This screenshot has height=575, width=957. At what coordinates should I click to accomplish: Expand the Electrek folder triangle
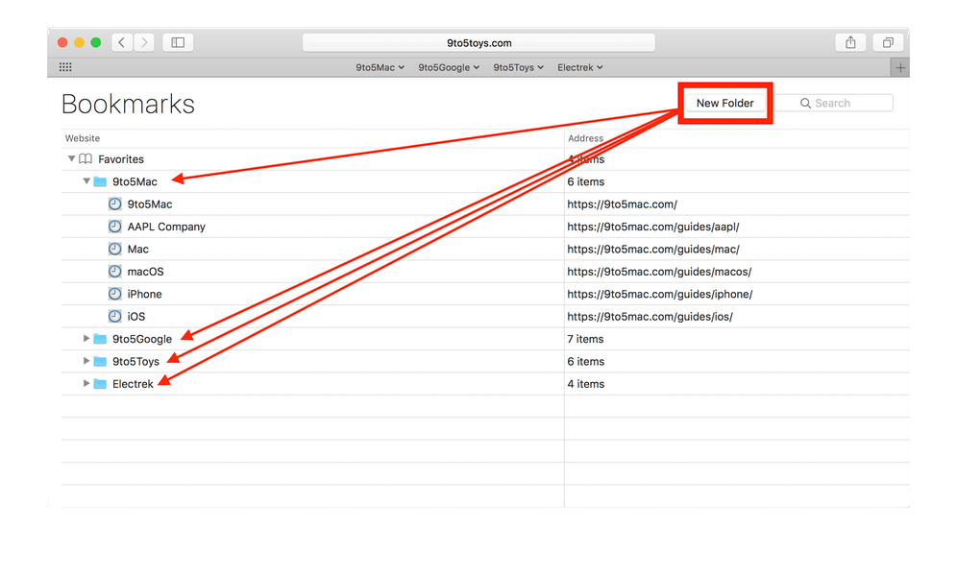[86, 384]
